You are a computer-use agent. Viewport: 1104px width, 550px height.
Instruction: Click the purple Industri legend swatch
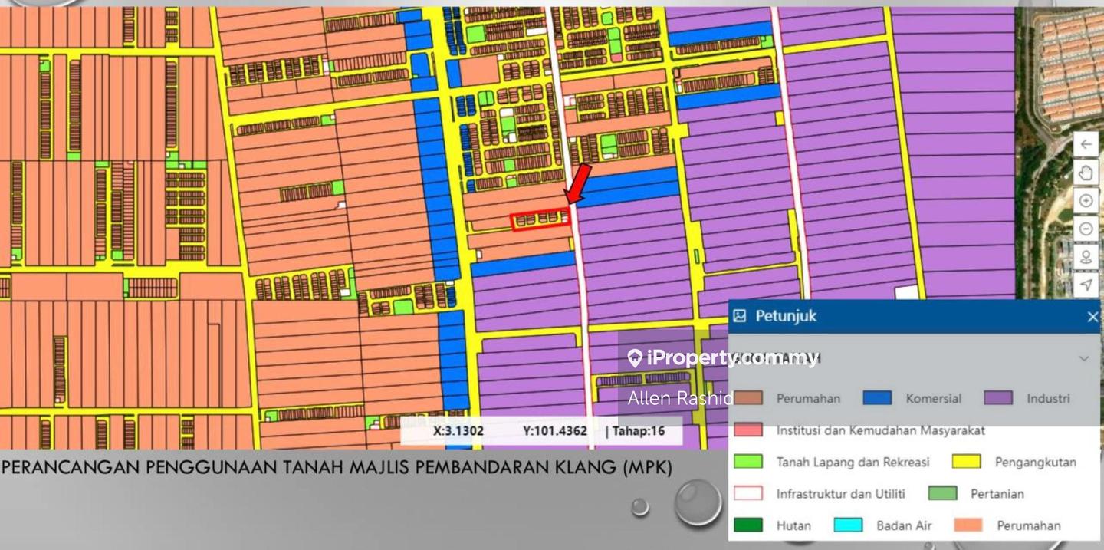(998, 398)
